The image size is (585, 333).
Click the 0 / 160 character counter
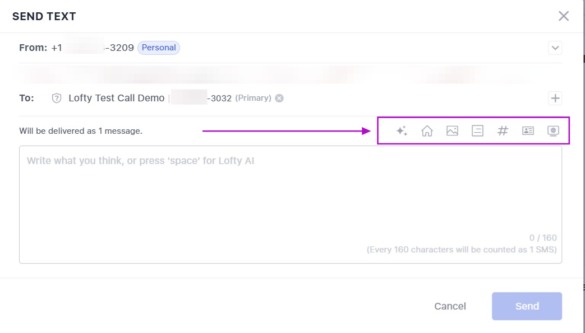coord(543,238)
